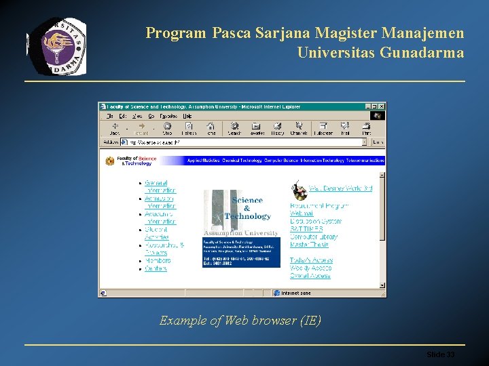This screenshot has width=489, height=366.
Task: Open the Weekly Access link
Action: click(310, 268)
